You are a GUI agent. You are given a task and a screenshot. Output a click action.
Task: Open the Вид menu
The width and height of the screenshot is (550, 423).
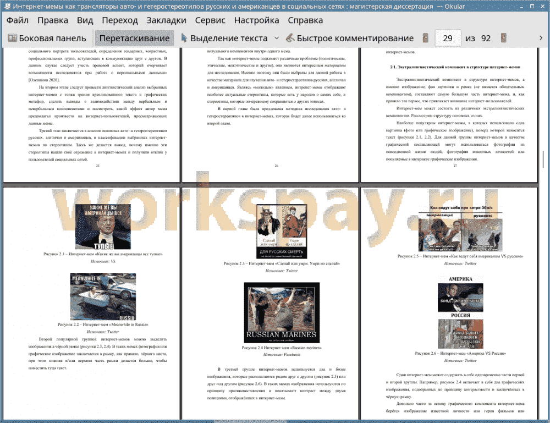click(x=85, y=20)
